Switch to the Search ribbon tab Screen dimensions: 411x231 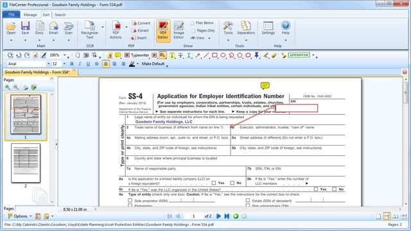click(60, 15)
